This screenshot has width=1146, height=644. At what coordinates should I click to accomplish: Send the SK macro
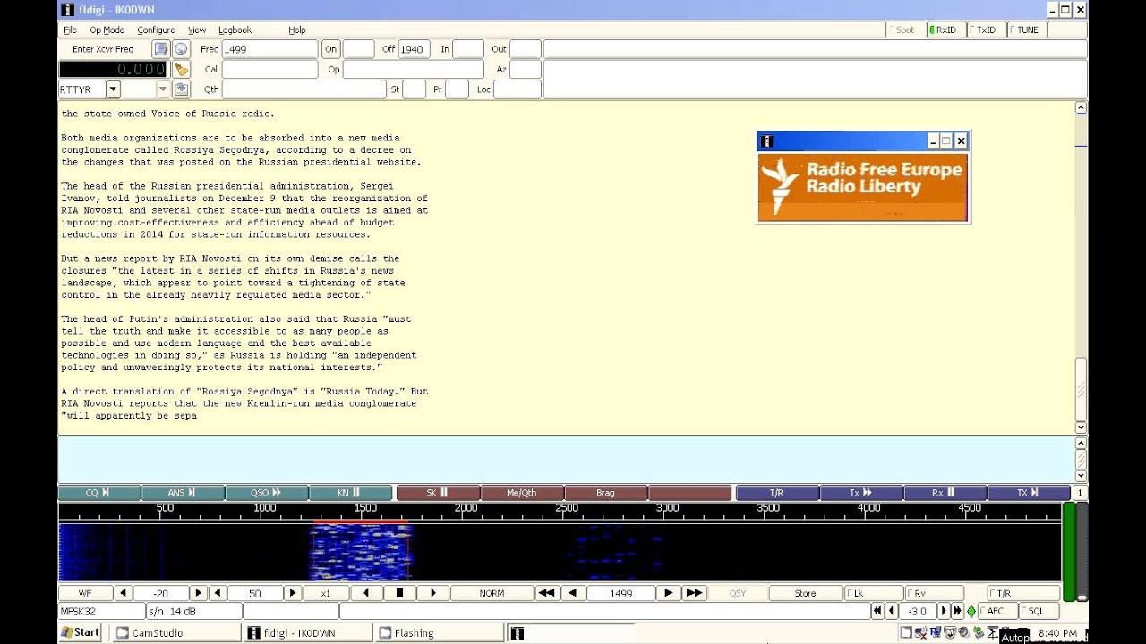pos(438,493)
